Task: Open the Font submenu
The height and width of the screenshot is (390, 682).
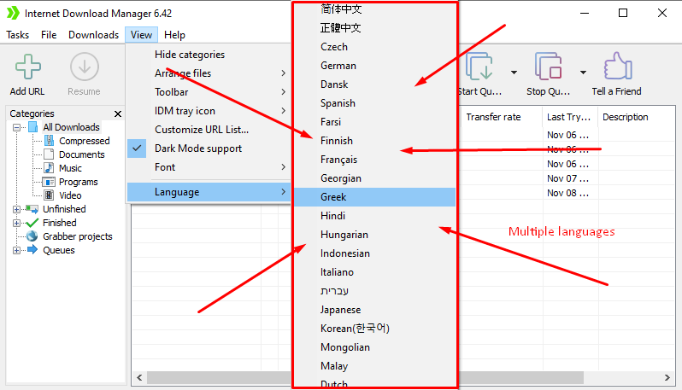Action: pos(209,167)
